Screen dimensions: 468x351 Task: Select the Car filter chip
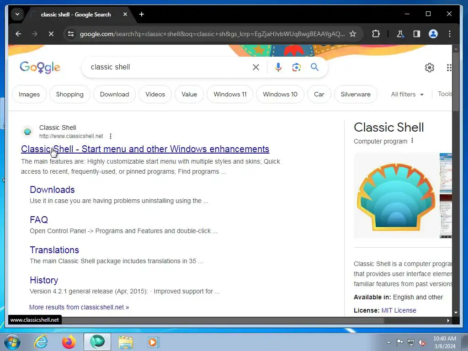tap(319, 94)
